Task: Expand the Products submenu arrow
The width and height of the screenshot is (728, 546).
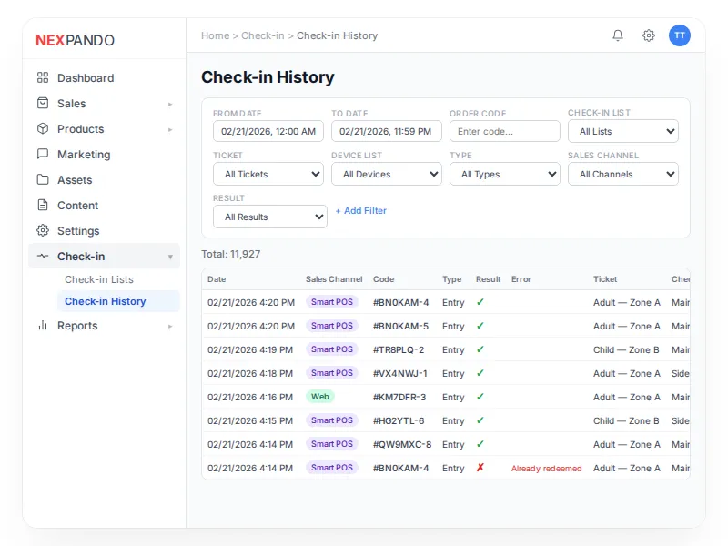Action: pyautogui.click(x=170, y=129)
